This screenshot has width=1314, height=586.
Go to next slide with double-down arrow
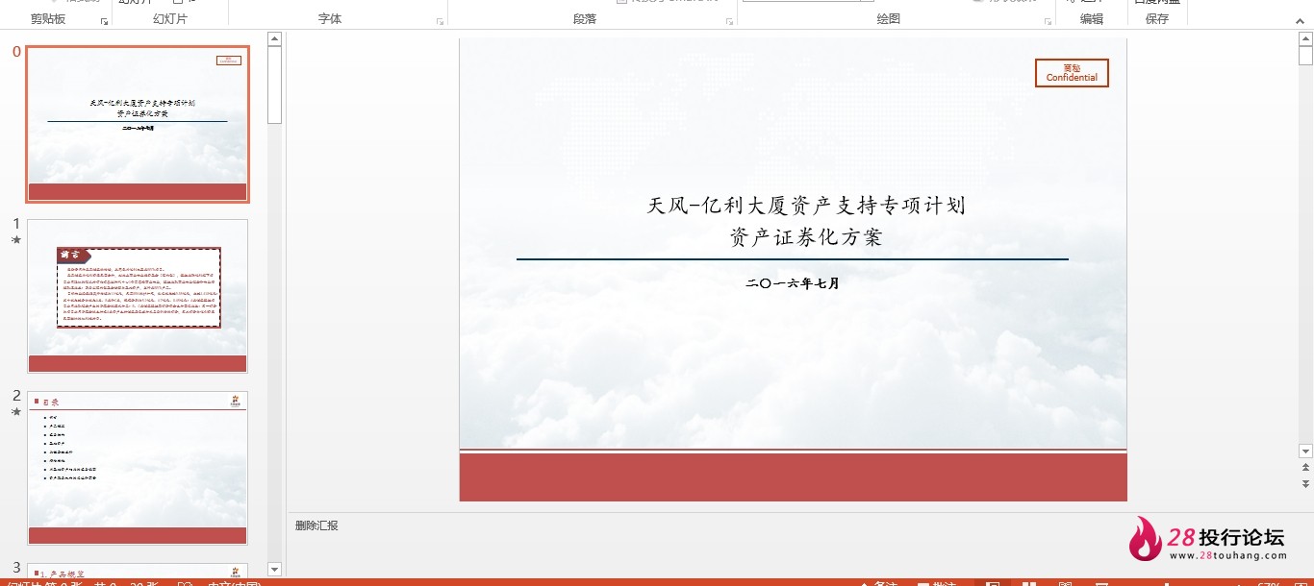point(1305,483)
